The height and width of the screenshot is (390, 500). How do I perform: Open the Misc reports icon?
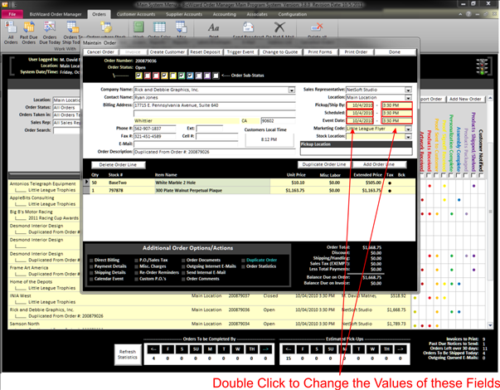181,27
